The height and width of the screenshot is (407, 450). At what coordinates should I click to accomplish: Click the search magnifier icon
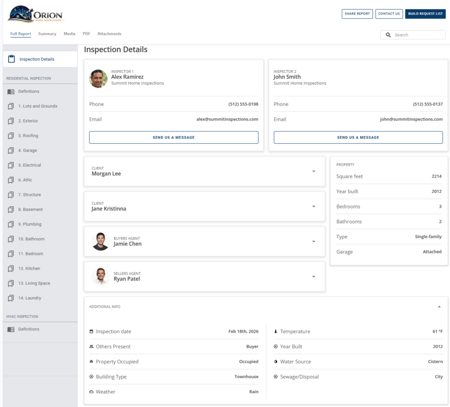pyautogui.click(x=388, y=34)
